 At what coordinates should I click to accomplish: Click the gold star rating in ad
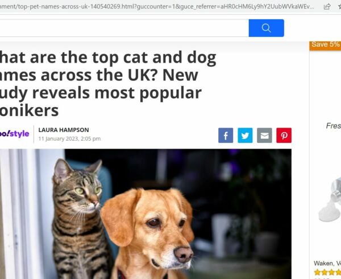click(x=327, y=272)
